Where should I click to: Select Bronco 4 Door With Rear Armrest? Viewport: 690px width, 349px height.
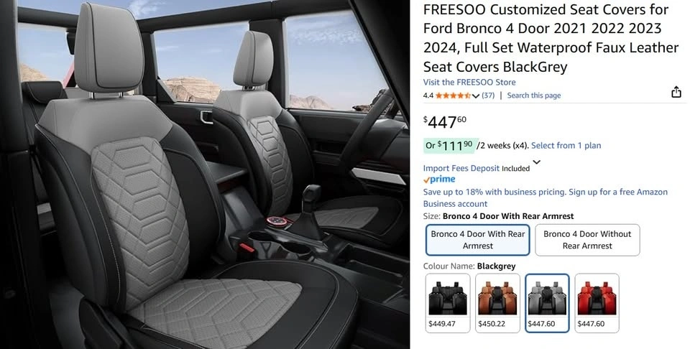point(478,240)
